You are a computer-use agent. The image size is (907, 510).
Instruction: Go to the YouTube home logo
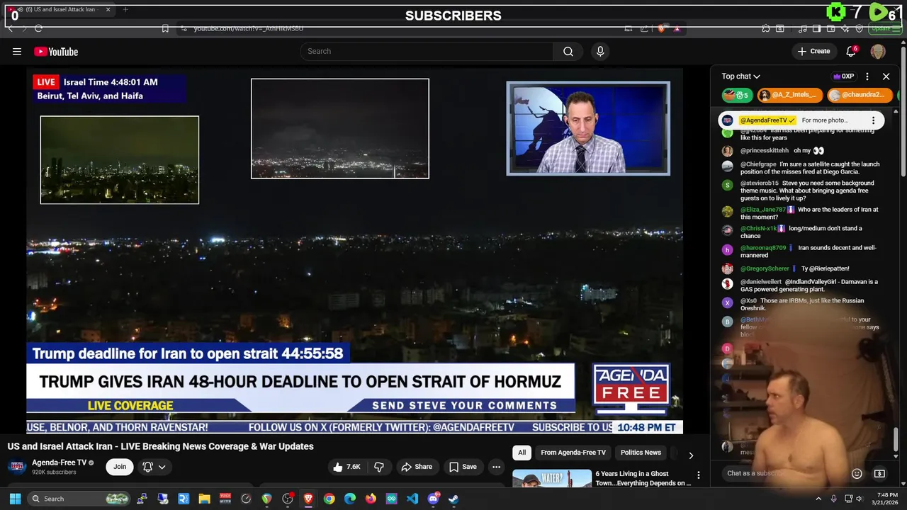pyautogui.click(x=56, y=52)
